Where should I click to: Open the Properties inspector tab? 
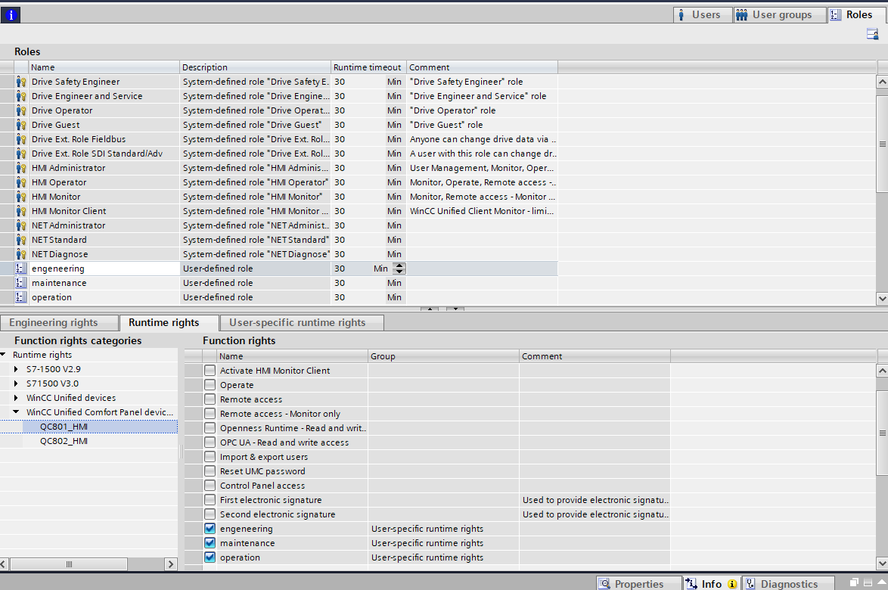pyautogui.click(x=639, y=583)
